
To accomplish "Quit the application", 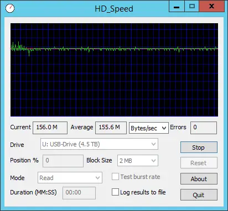I will click(x=199, y=195).
